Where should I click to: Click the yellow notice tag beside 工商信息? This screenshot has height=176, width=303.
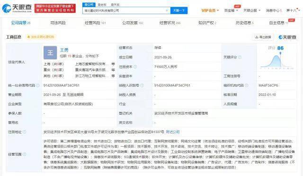click(41, 37)
